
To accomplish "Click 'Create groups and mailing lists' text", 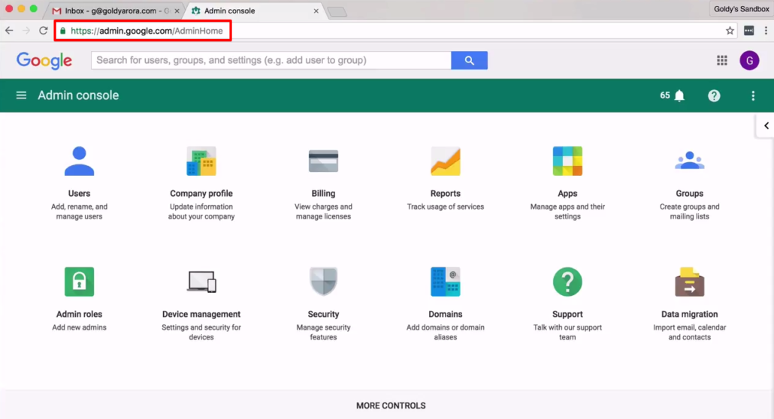I will point(690,212).
